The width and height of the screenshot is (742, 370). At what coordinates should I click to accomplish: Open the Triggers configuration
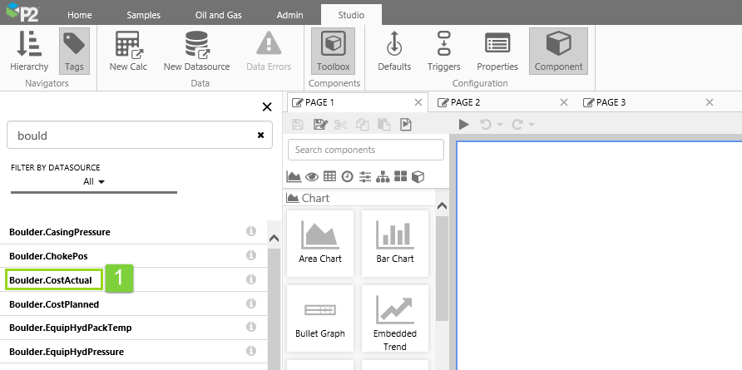coord(444,51)
